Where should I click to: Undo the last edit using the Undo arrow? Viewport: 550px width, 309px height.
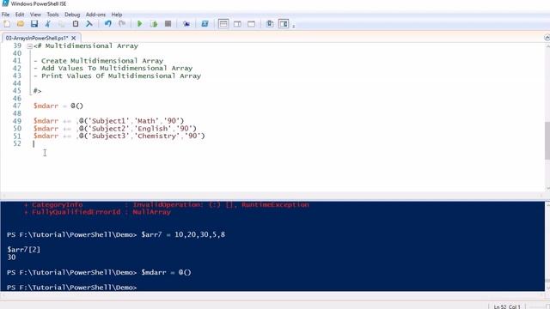108,24
